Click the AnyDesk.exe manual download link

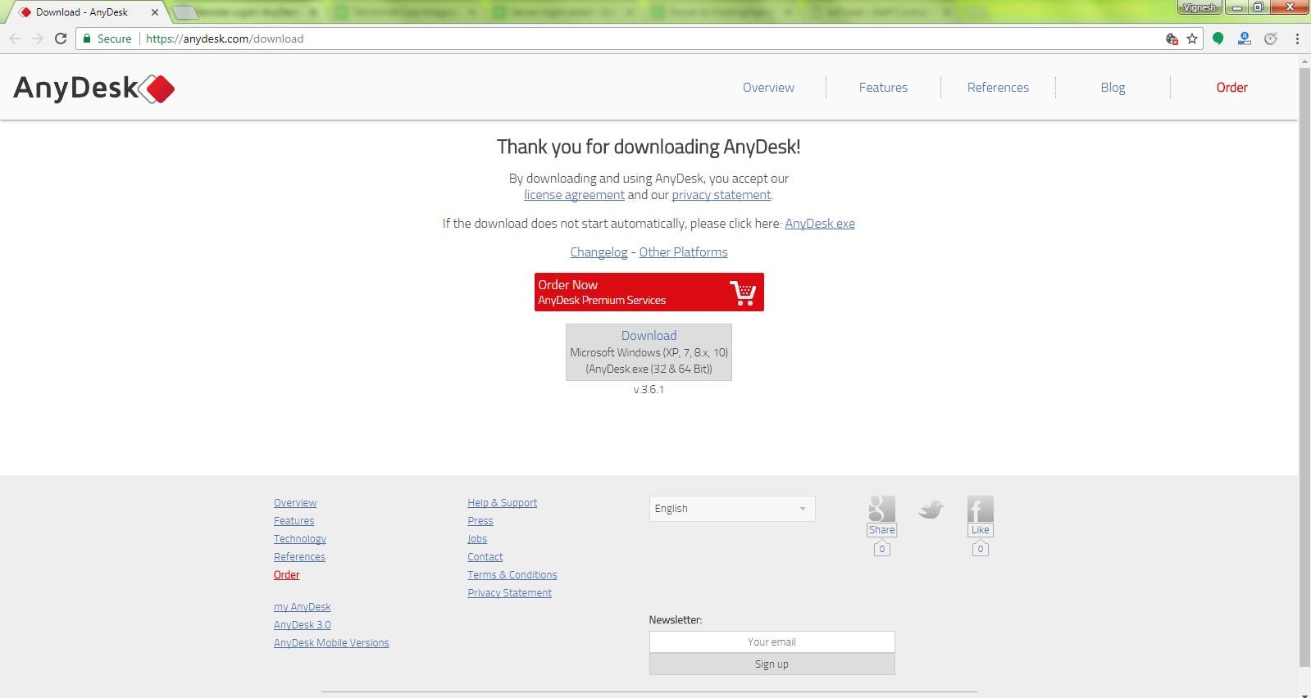(820, 224)
